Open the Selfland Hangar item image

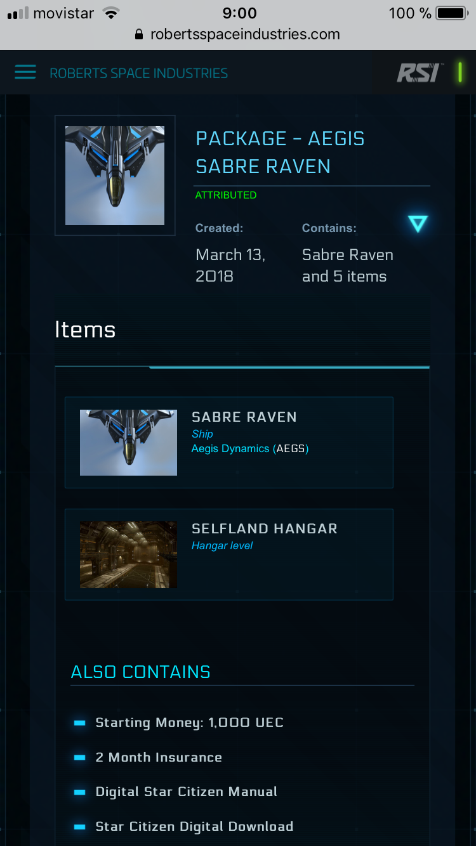tap(128, 554)
